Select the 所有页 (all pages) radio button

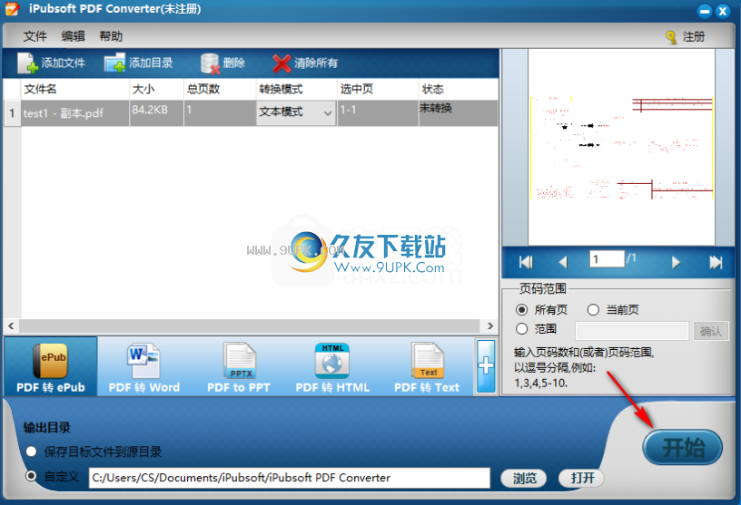tap(522, 309)
